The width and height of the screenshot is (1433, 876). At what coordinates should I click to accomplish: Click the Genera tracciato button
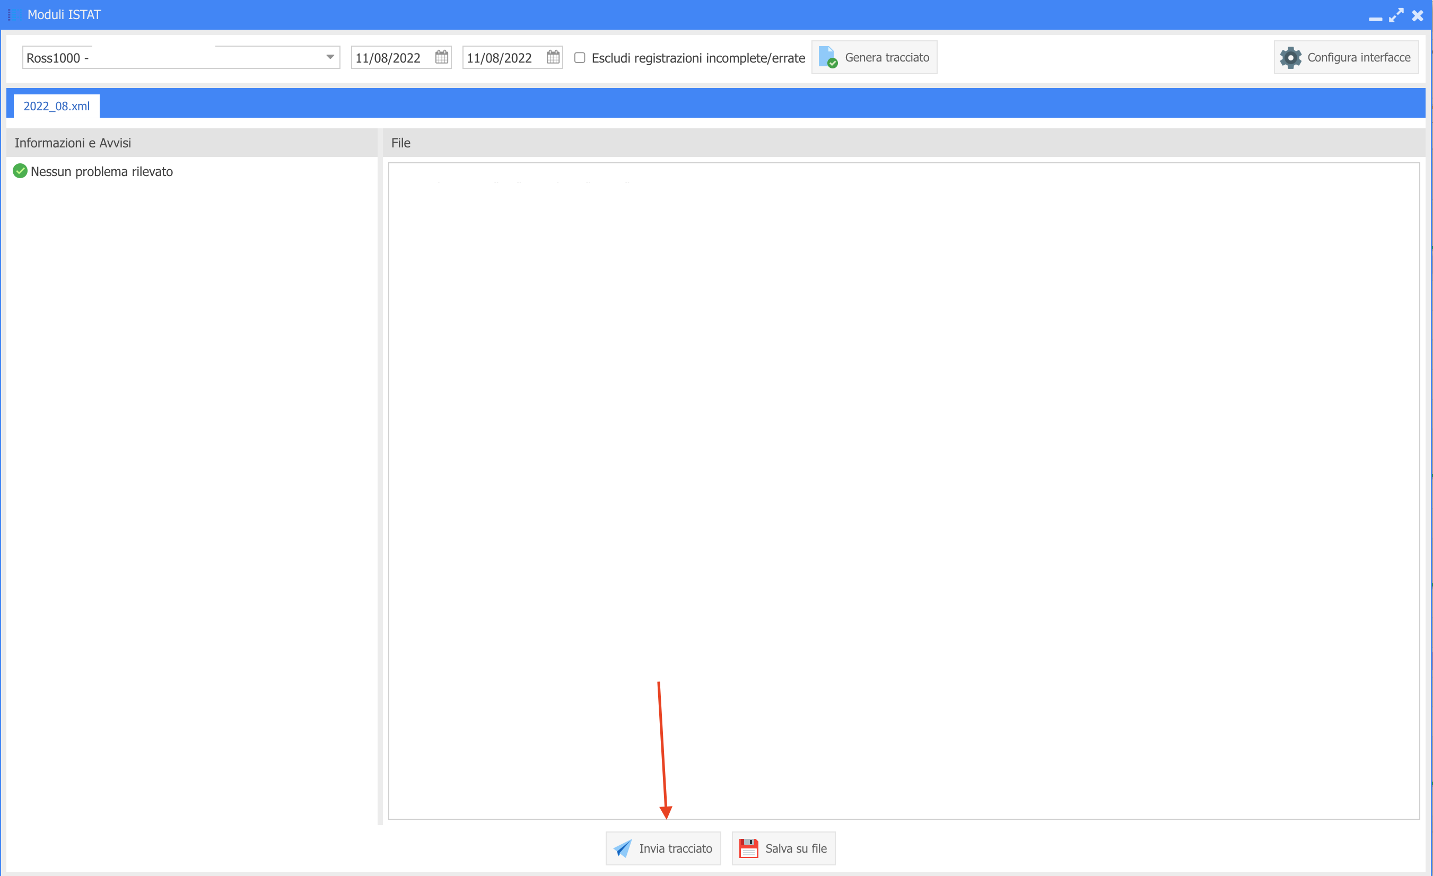874,57
